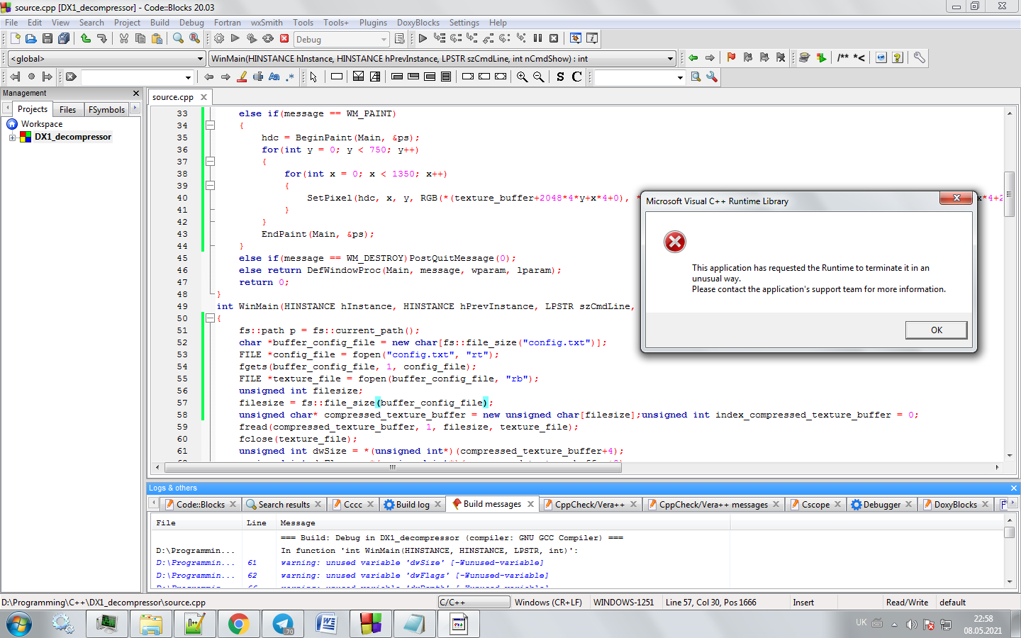Switch to the Debugger log tab
Image resolution: width=1021 pixels, height=638 pixels.
coord(881,505)
